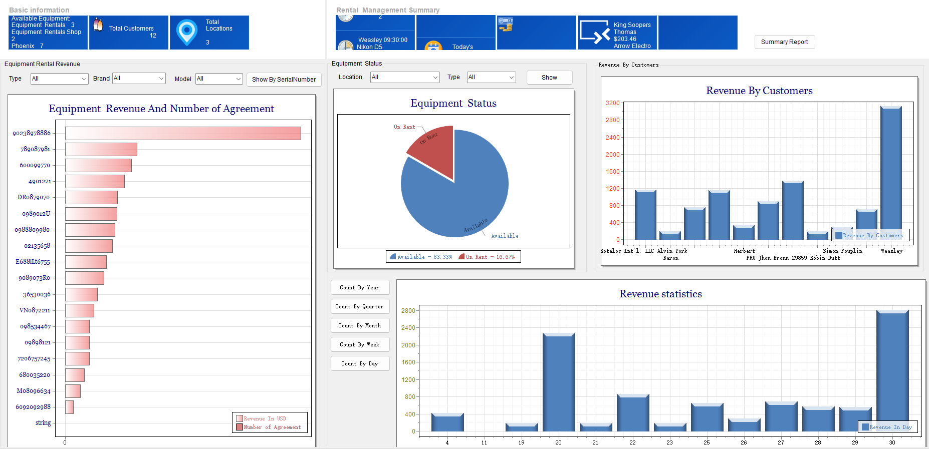
Task: Click the Revenue In USD legend marker
Action: tap(240, 418)
